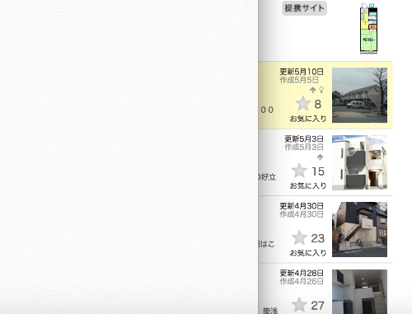Click the favorite count 27
412x314 pixels.
[x=318, y=306]
